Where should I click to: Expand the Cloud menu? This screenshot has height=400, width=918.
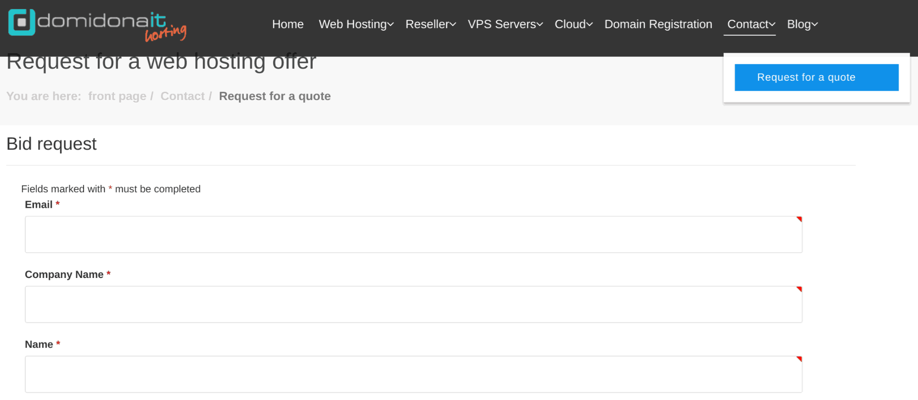coord(574,24)
